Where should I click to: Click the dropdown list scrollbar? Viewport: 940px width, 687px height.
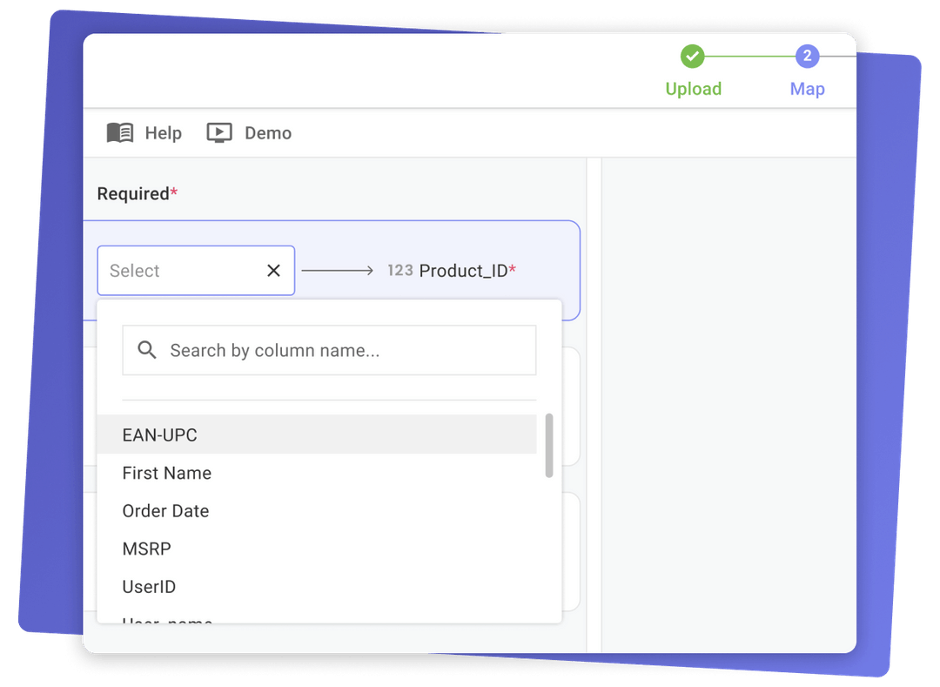(x=549, y=444)
